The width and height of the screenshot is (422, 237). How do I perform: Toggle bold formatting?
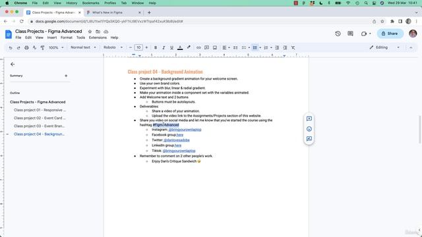pos(156,47)
